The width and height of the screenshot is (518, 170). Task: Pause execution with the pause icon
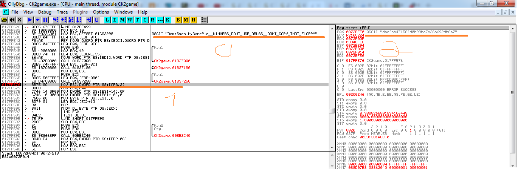click(45, 20)
